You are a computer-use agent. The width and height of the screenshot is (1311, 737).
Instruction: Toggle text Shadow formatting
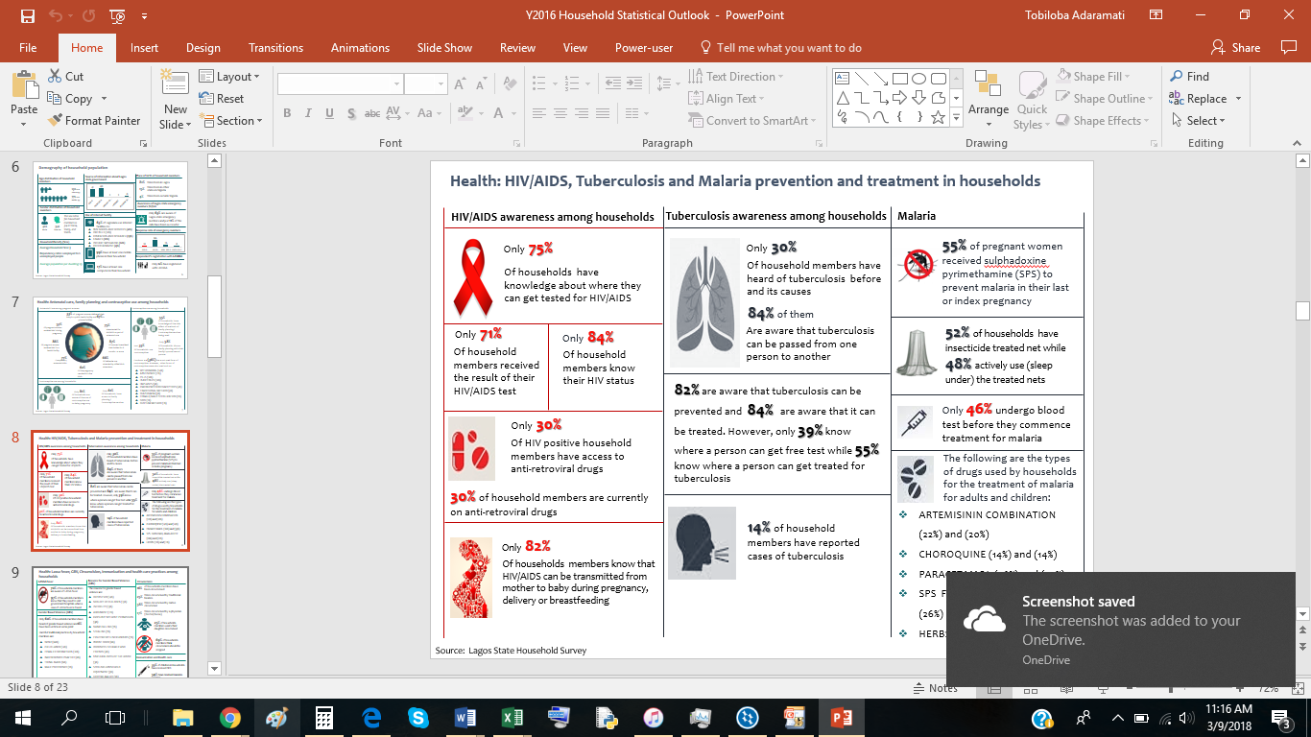351,113
